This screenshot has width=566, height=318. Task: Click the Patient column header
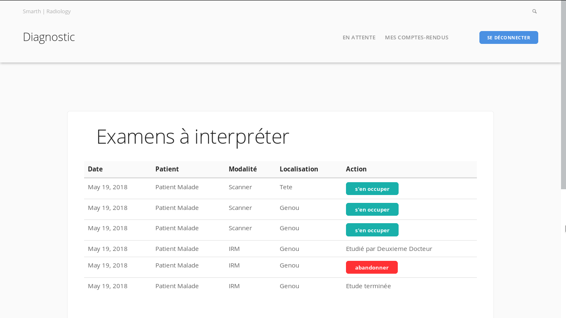[x=167, y=169]
